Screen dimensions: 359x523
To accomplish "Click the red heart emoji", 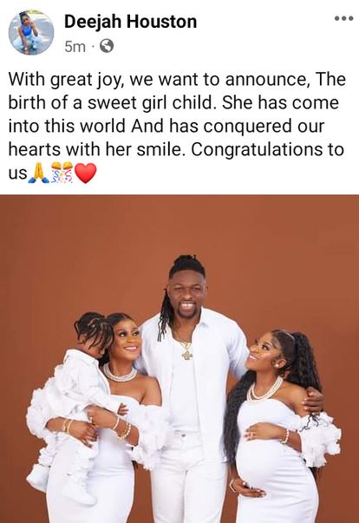I will [x=86, y=173].
